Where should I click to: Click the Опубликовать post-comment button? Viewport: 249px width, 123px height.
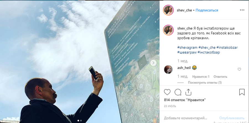click(x=232, y=118)
